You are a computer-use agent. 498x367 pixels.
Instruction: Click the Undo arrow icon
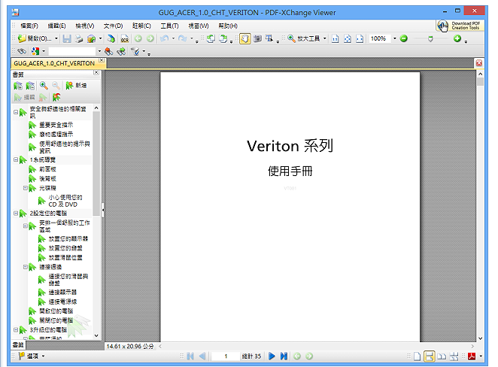[x=165, y=39]
